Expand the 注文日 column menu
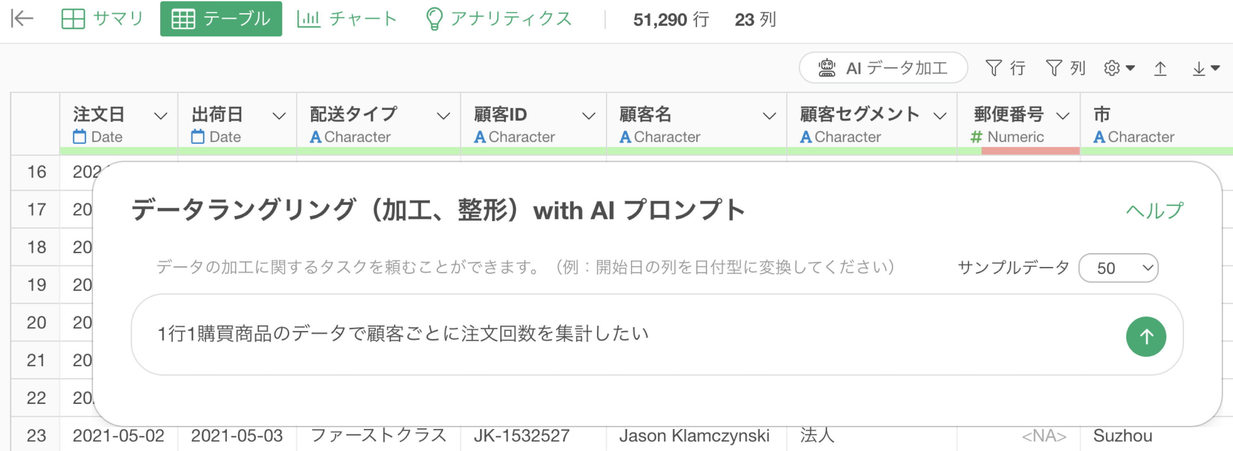 pos(161,116)
